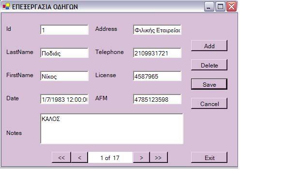Screen dimensions: 299x187
Task: Select the Date field 1/7/1983
Action: [x=64, y=99]
